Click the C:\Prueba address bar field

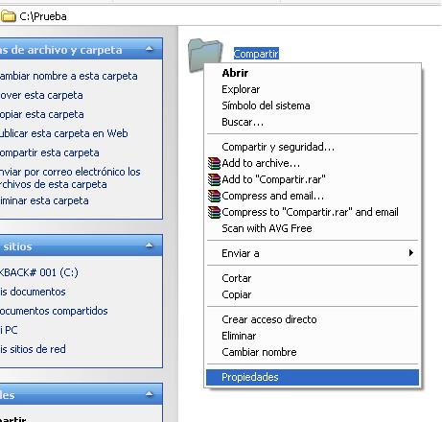pos(221,16)
